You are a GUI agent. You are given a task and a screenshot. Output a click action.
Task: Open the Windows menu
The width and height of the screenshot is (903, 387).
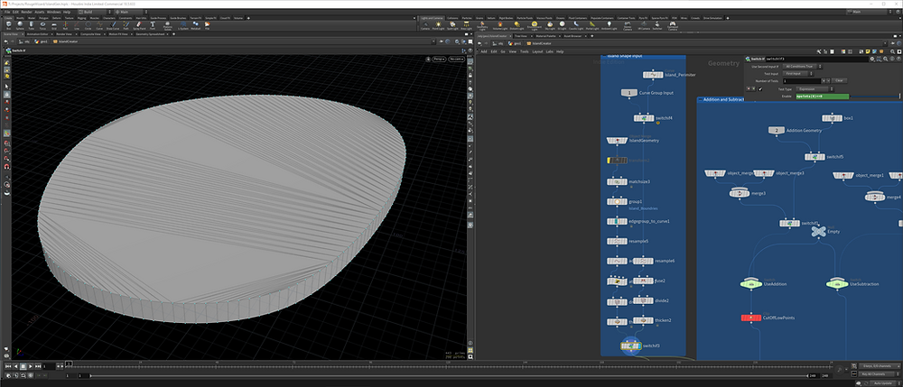pyautogui.click(x=53, y=12)
